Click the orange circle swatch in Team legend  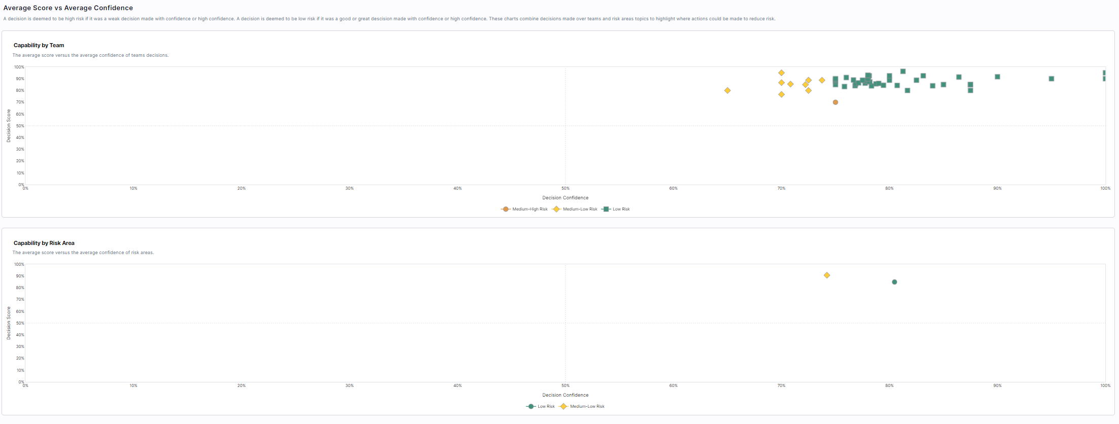point(505,209)
